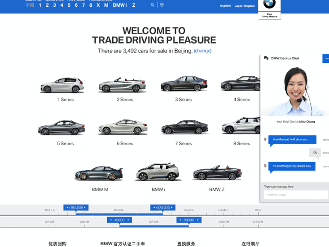Choose the 3 Series car thumbnail
Viewport: 329px width, 247px height.
point(184,84)
